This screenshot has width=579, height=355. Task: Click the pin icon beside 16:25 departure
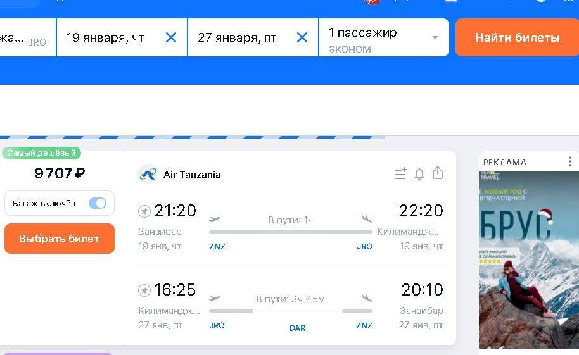[144, 290]
